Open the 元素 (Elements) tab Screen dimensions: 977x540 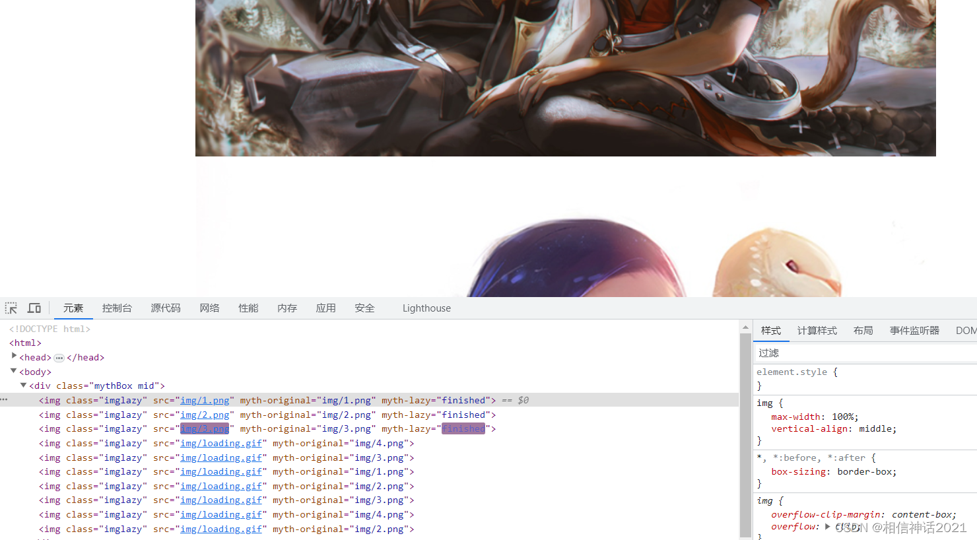point(73,308)
